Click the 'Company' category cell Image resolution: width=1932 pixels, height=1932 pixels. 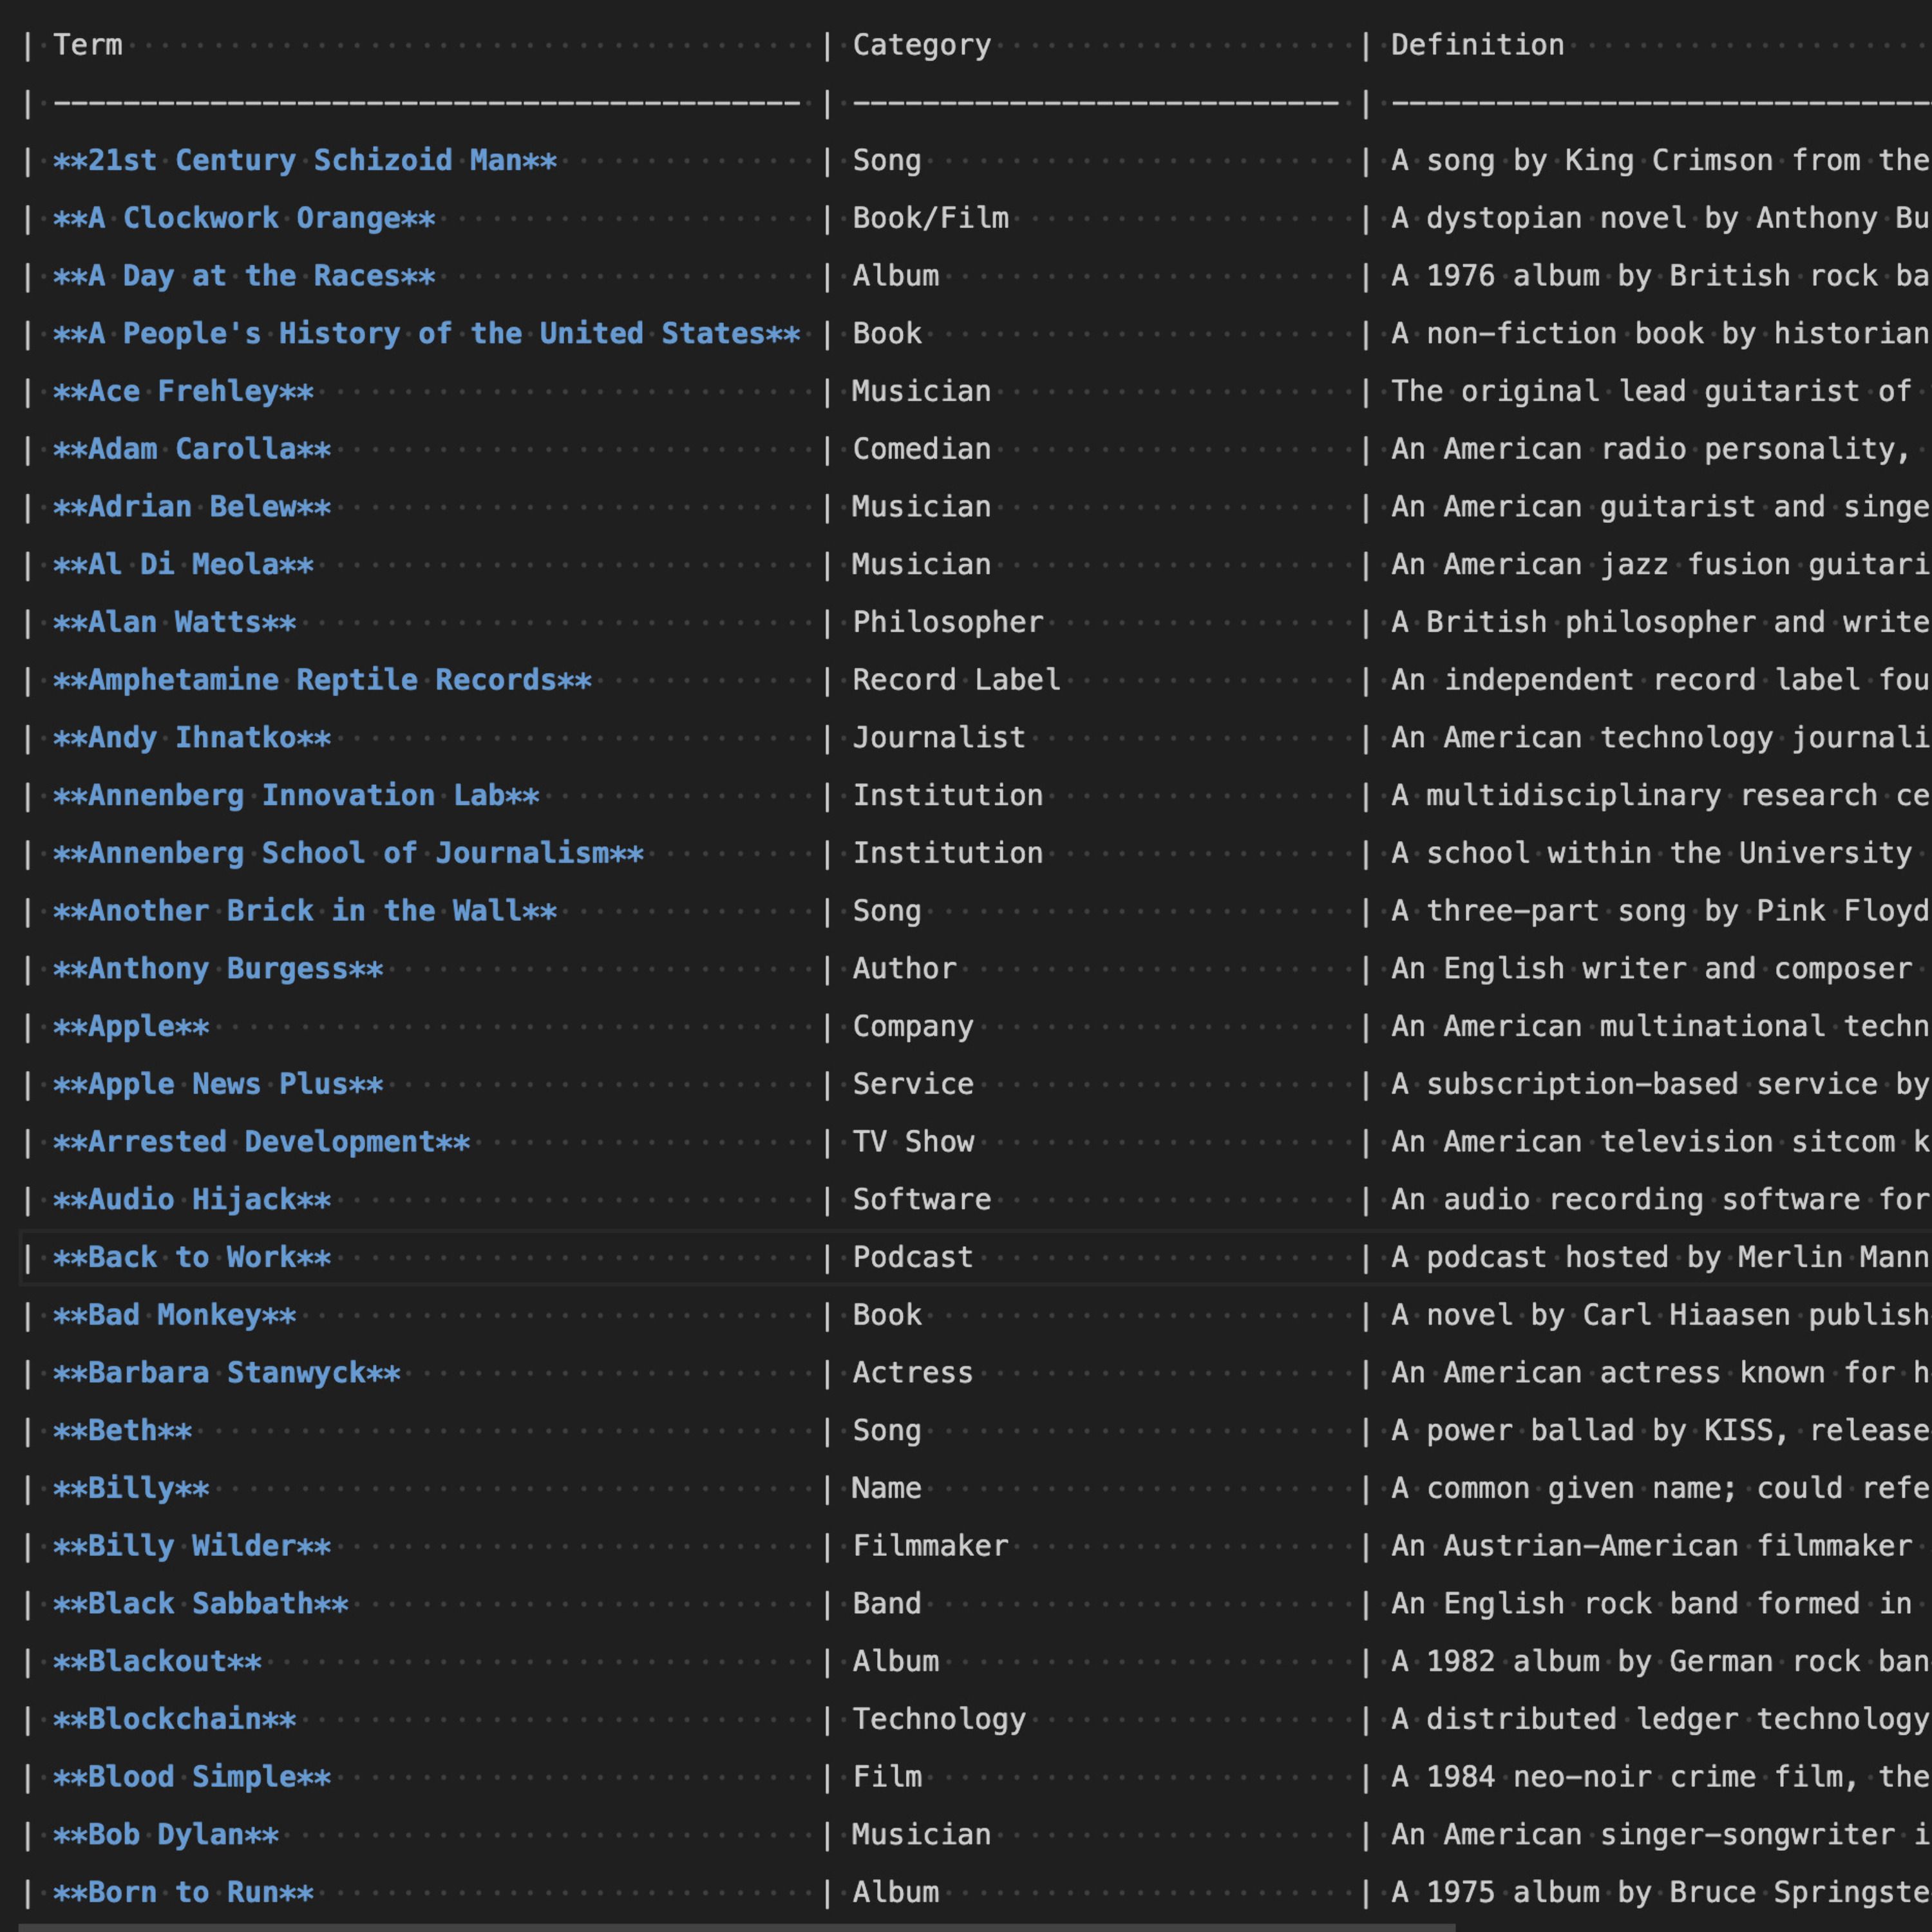click(x=913, y=1027)
